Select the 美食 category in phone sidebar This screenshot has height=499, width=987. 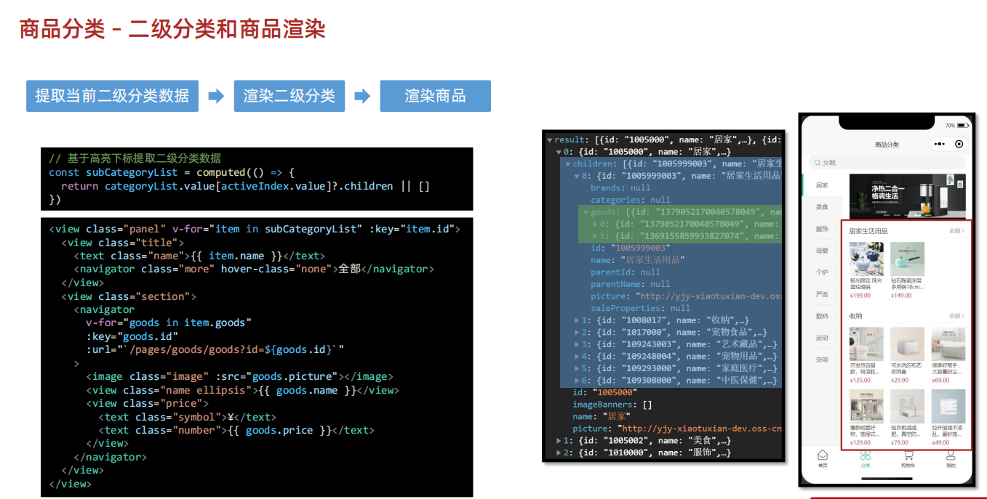tap(822, 207)
